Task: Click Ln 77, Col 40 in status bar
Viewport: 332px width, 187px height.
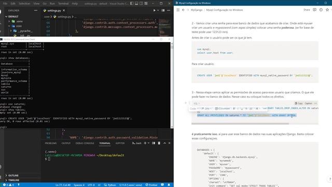Action: (x=63, y=185)
